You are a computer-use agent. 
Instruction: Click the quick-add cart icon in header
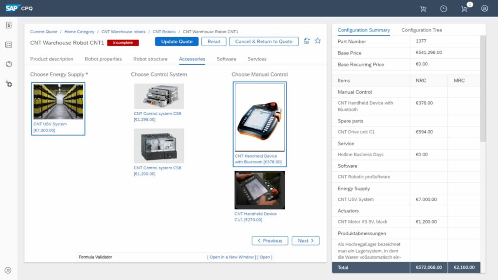coord(423,9)
